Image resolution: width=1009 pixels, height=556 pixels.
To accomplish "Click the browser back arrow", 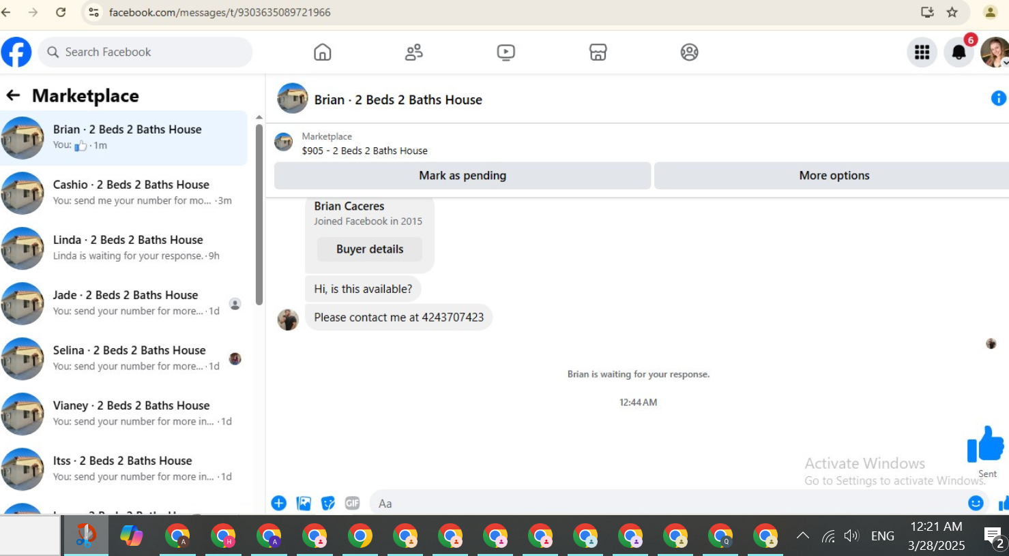I will point(6,12).
